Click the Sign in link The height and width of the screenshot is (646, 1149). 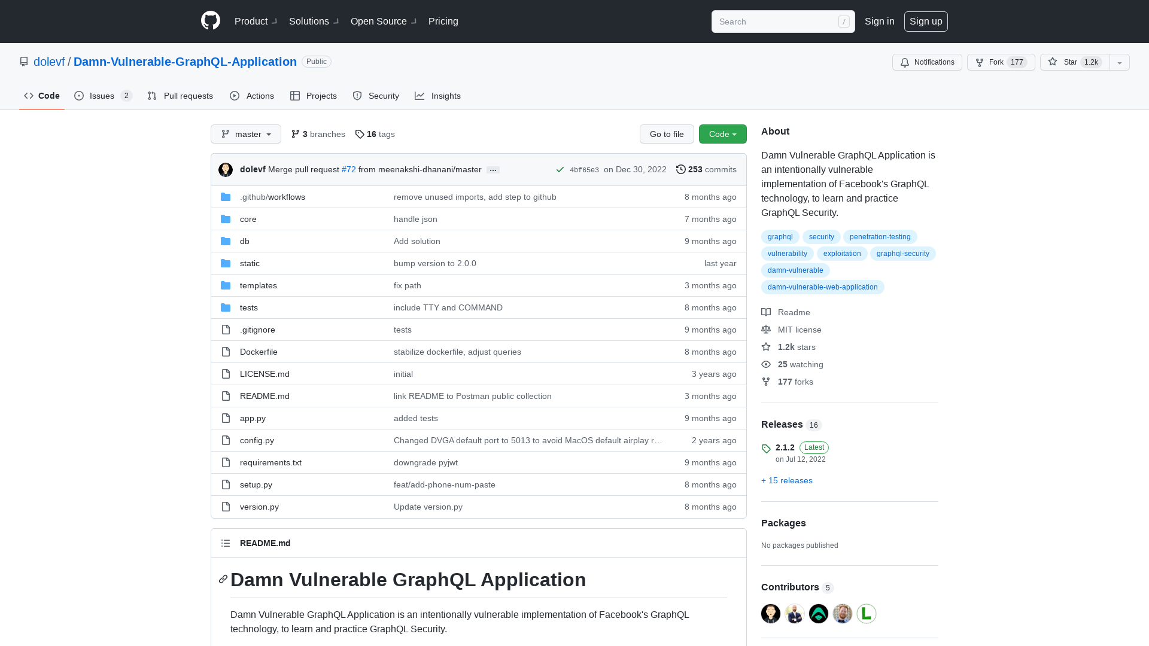tap(880, 22)
